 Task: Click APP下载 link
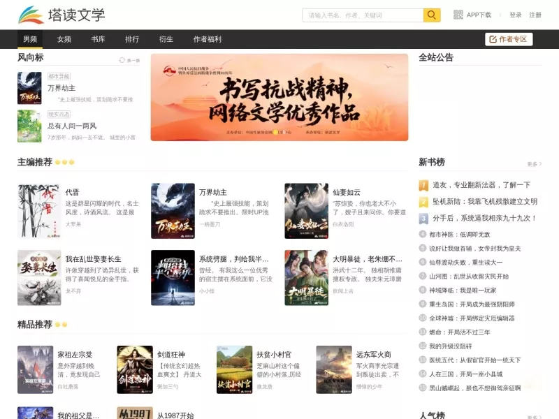[x=479, y=15]
